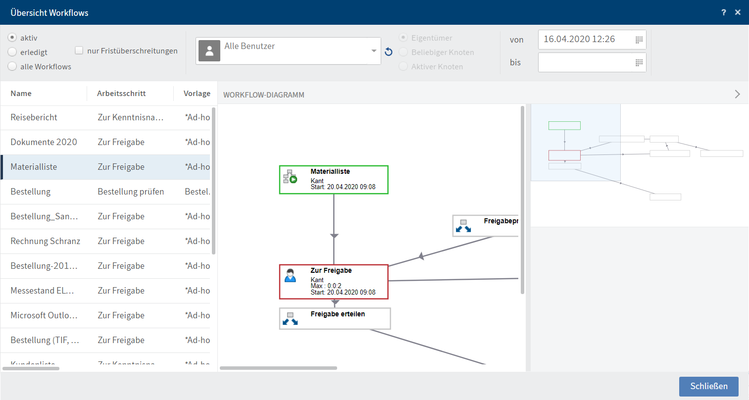Sort by the Name column header

pos(21,94)
